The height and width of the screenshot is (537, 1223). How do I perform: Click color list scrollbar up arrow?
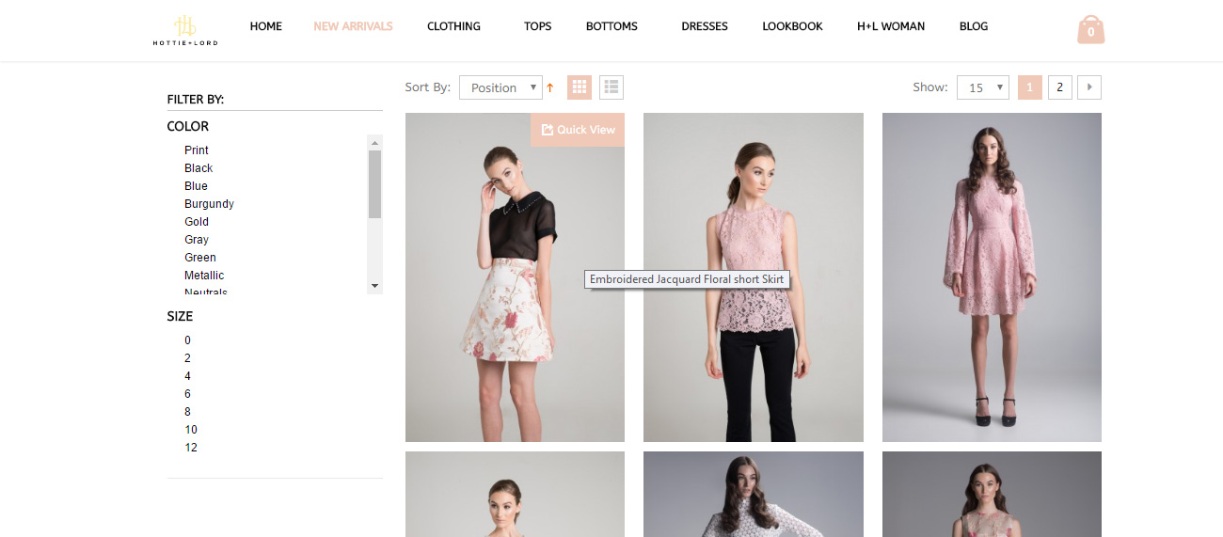(x=374, y=142)
